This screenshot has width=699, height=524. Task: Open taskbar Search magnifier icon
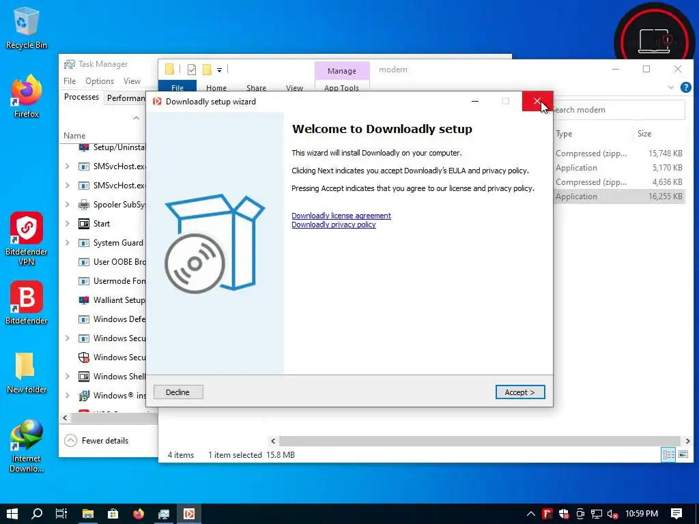(37, 514)
